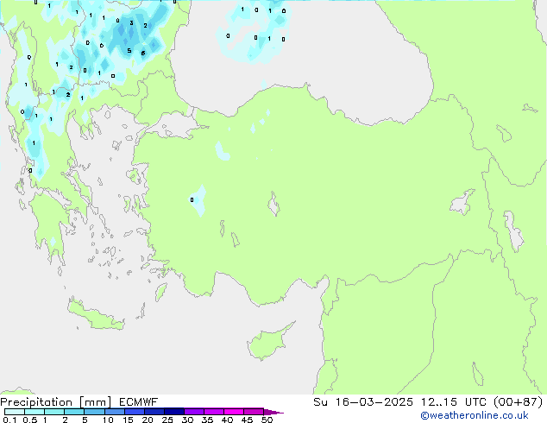Click the weatheronline.co.uk link

(x=475, y=415)
